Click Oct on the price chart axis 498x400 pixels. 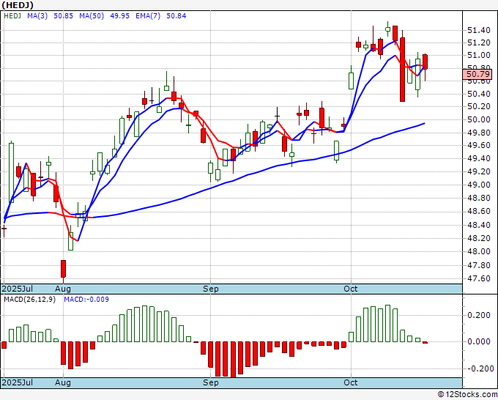coord(351,289)
